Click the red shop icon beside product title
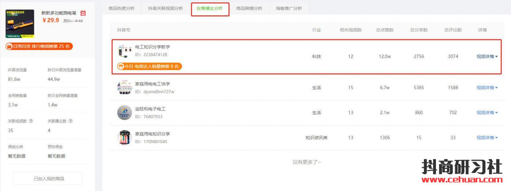Image resolution: width=511 pixels, height=191 pixels. (x=83, y=13)
